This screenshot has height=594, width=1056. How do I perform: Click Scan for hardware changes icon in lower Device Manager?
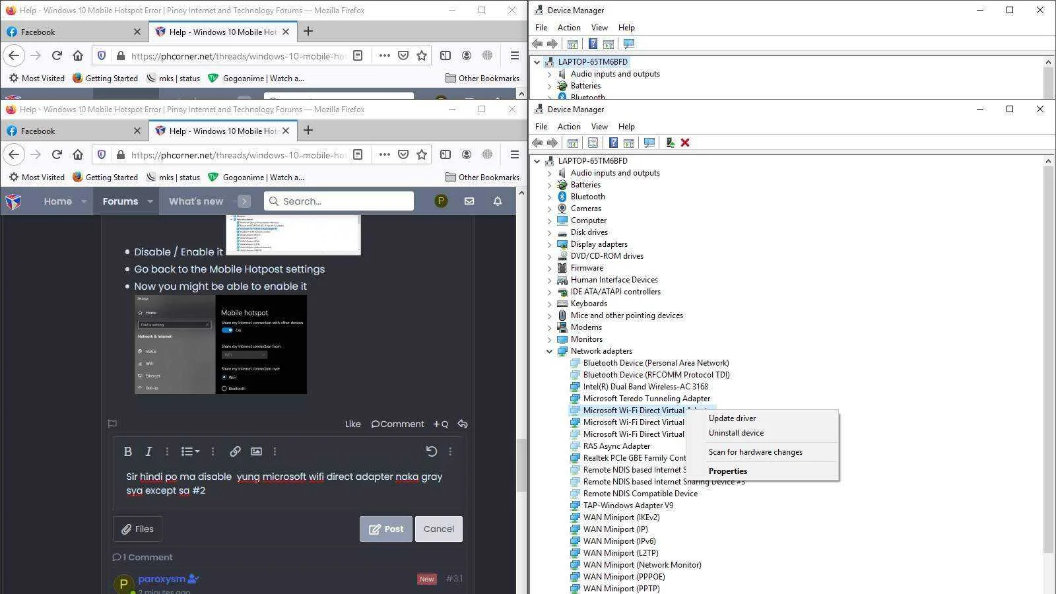coord(649,143)
